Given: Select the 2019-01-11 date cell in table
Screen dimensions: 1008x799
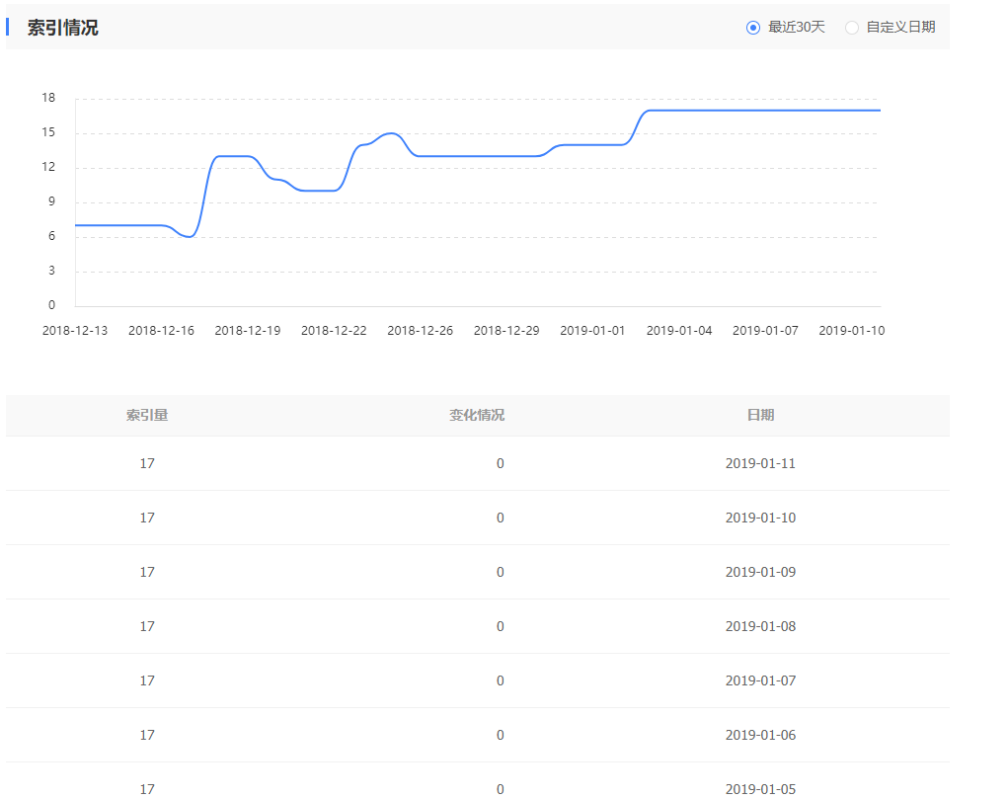Looking at the screenshot, I should (760, 463).
